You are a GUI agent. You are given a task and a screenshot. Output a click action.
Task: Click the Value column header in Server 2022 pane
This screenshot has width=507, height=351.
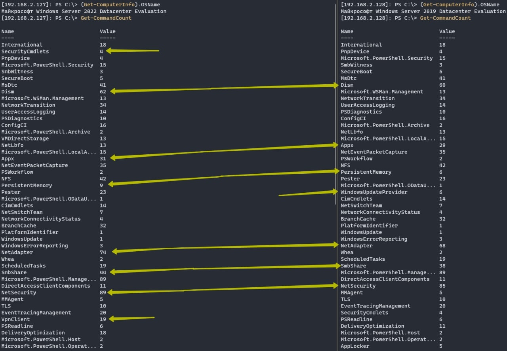coord(108,32)
